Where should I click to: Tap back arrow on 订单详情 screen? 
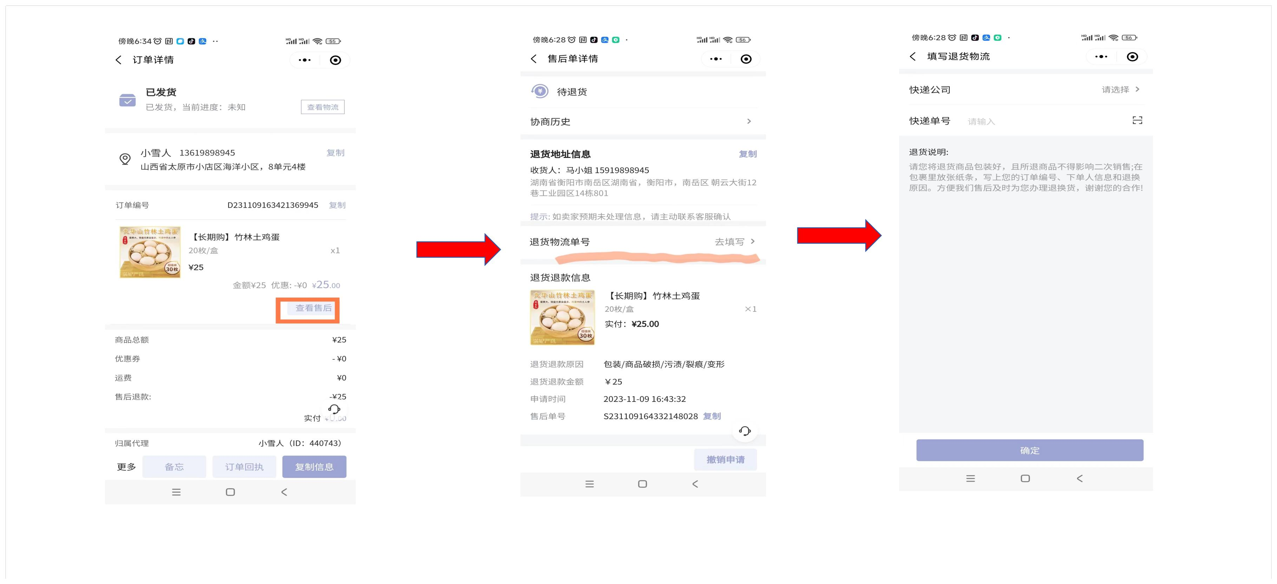(x=118, y=60)
